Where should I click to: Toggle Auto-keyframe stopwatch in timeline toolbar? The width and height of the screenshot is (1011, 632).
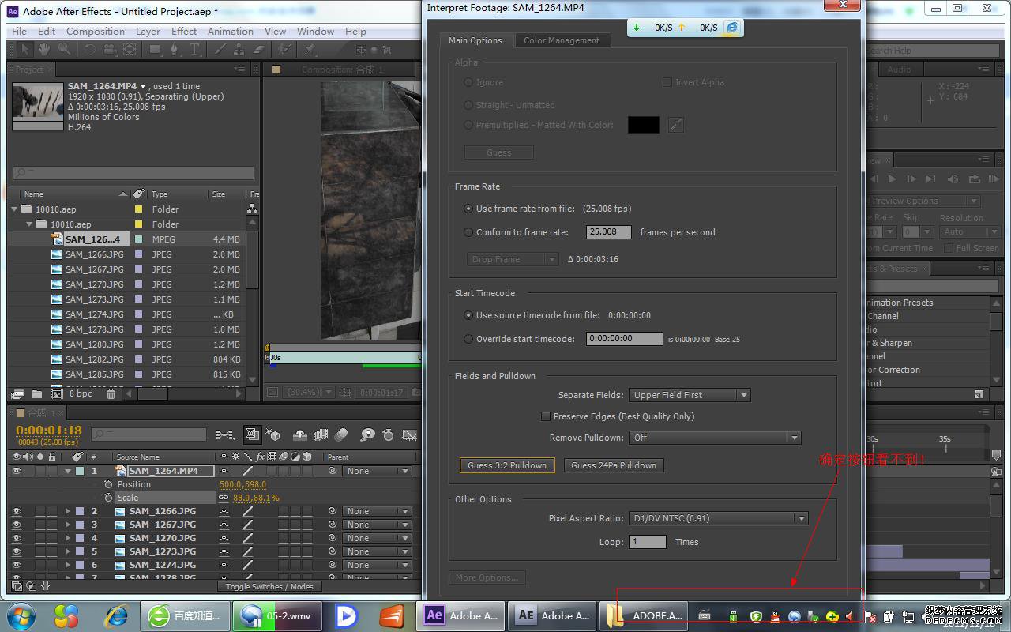pyautogui.click(x=388, y=434)
